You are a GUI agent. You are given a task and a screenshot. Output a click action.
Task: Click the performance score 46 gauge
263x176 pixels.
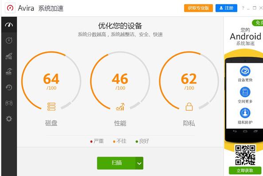(x=120, y=81)
